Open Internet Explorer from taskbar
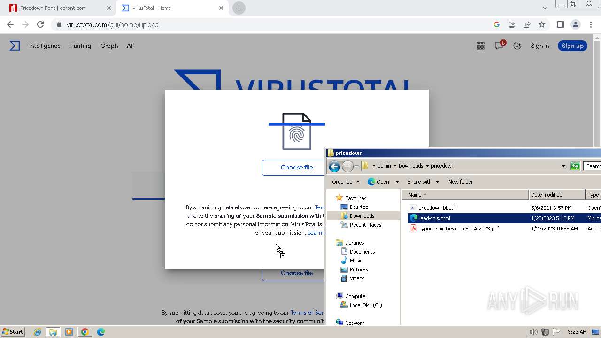This screenshot has width=601, height=338. click(x=37, y=332)
